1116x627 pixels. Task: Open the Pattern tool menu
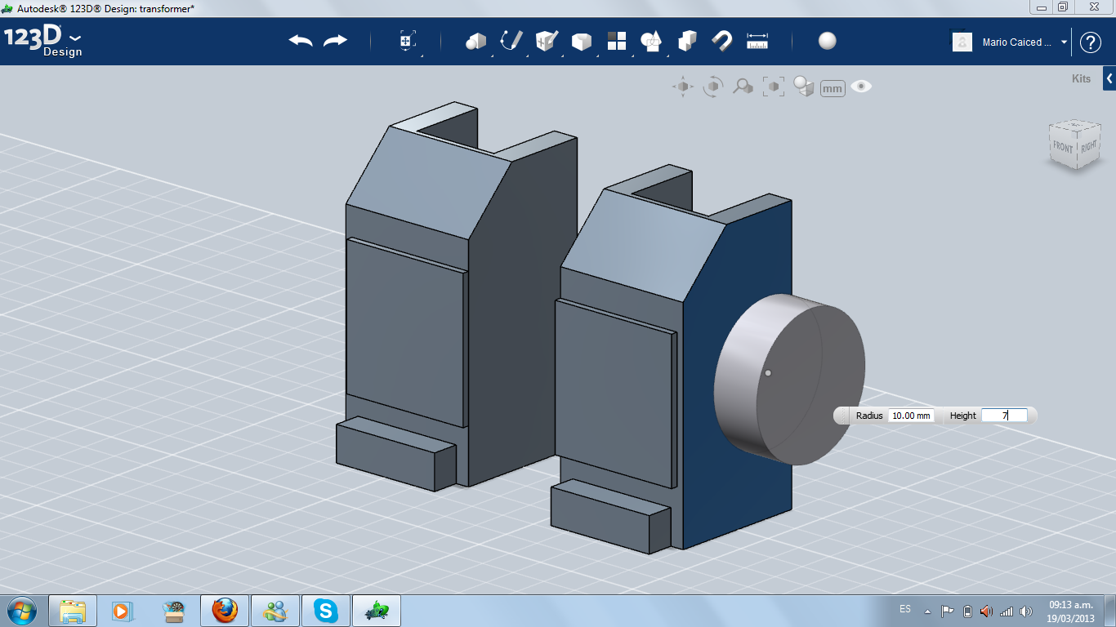[616, 41]
